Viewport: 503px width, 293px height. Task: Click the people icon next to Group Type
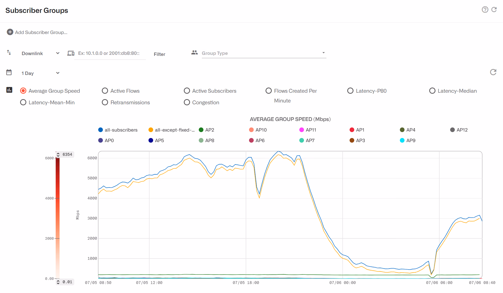pyautogui.click(x=194, y=53)
